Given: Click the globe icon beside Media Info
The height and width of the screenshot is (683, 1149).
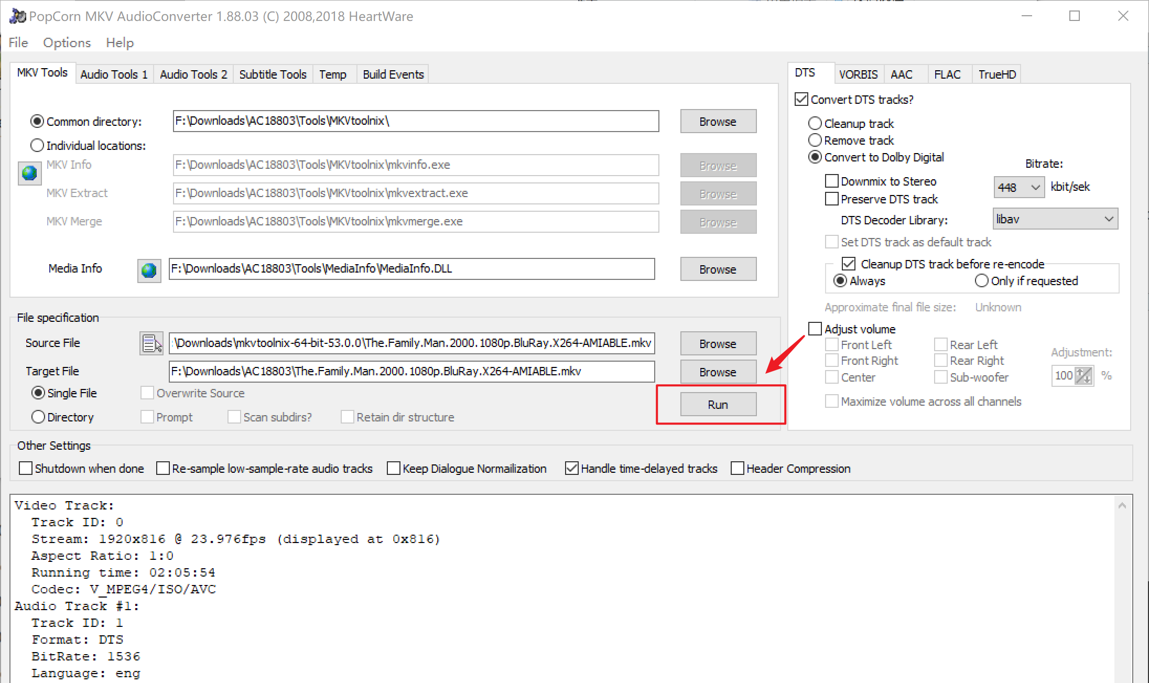Looking at the screenshot, I should [x=149, y=270].
